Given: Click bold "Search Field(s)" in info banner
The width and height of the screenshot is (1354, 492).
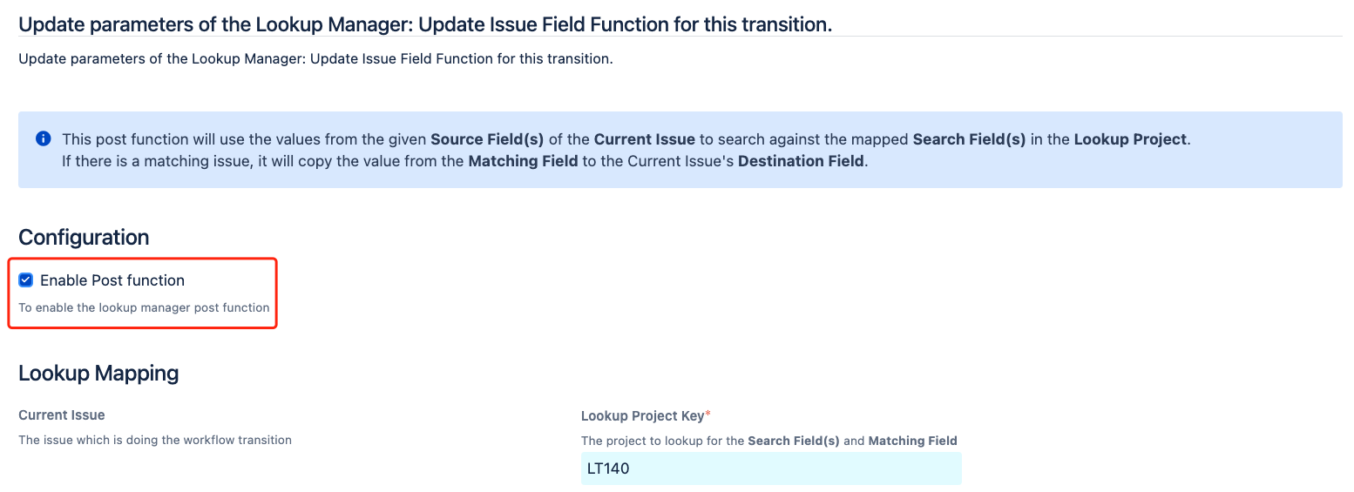Looking at the screenshot, I should pos(969,139).
